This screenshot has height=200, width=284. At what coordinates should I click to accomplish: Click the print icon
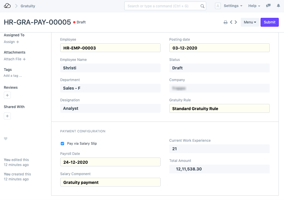226,22
